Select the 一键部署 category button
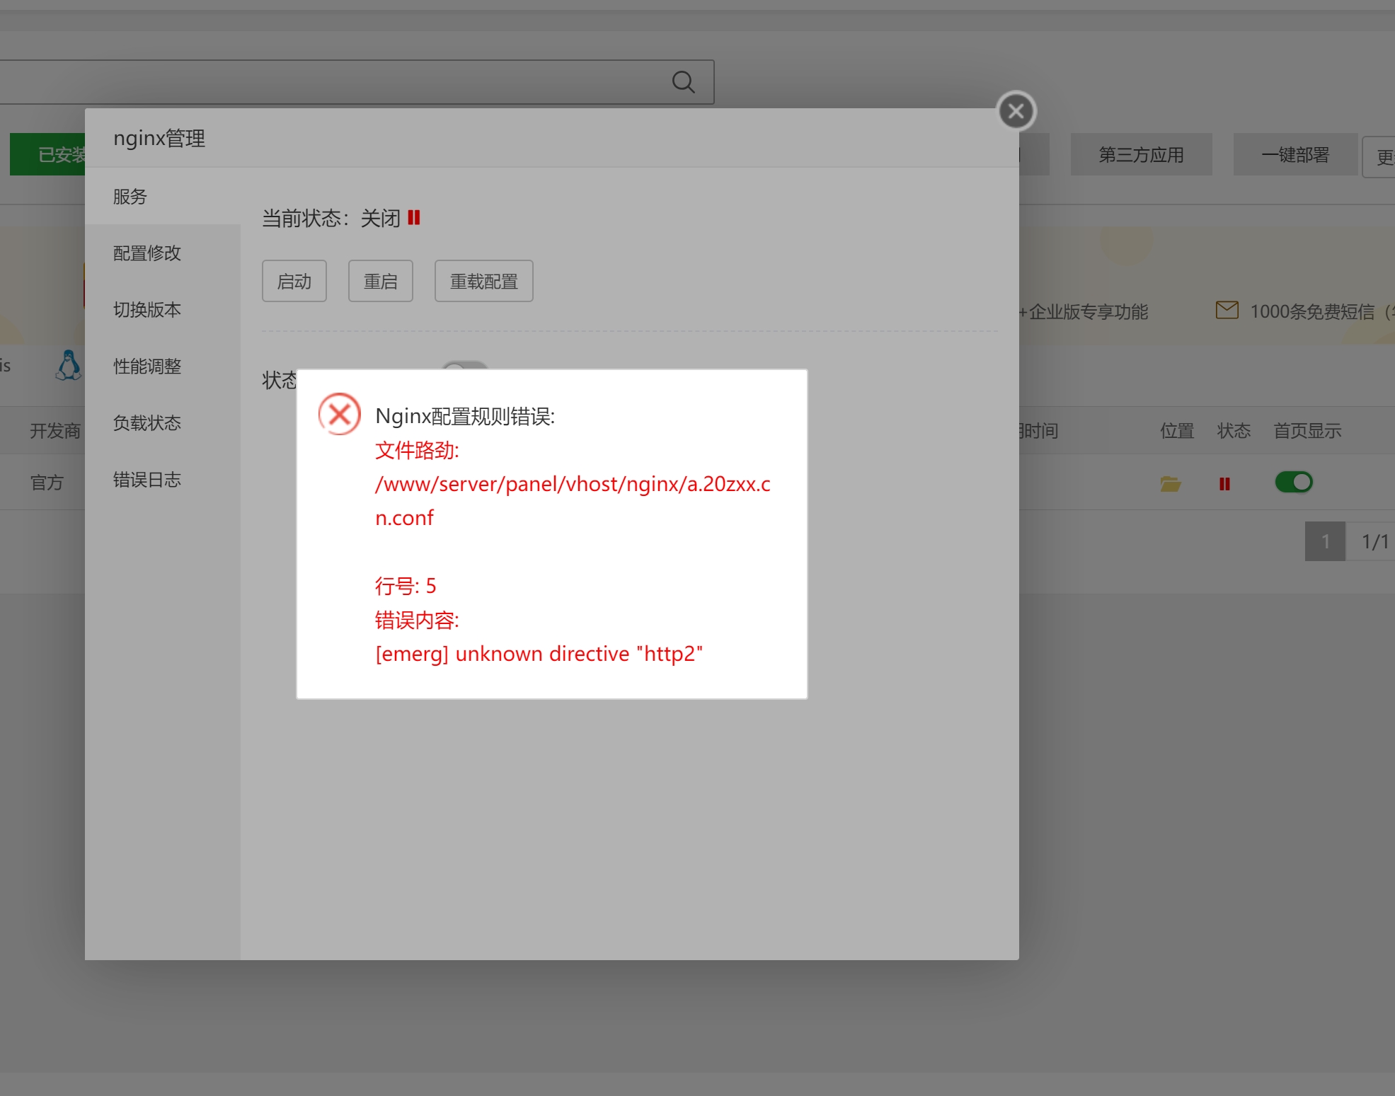 click(1295, 154)
